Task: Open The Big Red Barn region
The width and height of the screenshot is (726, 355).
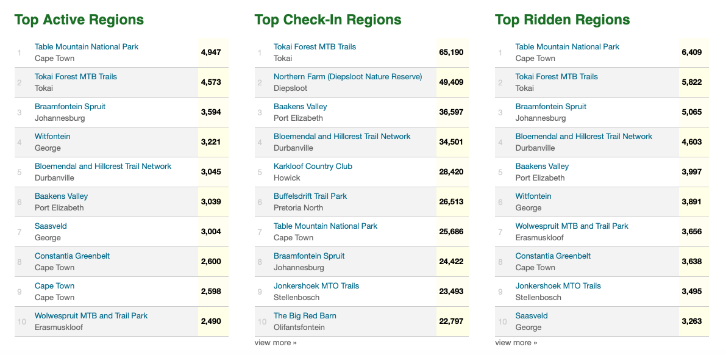Action: click(305, 316)
